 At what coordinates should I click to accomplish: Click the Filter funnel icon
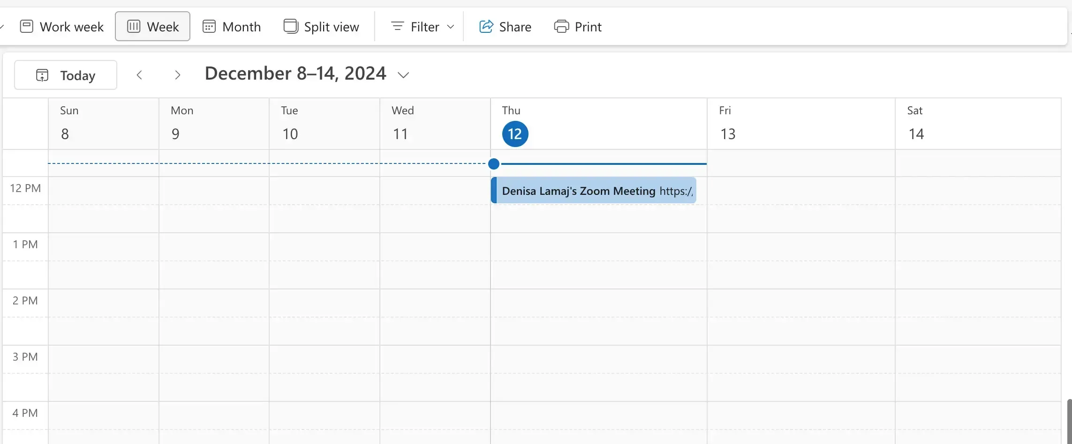click(398, 26)
